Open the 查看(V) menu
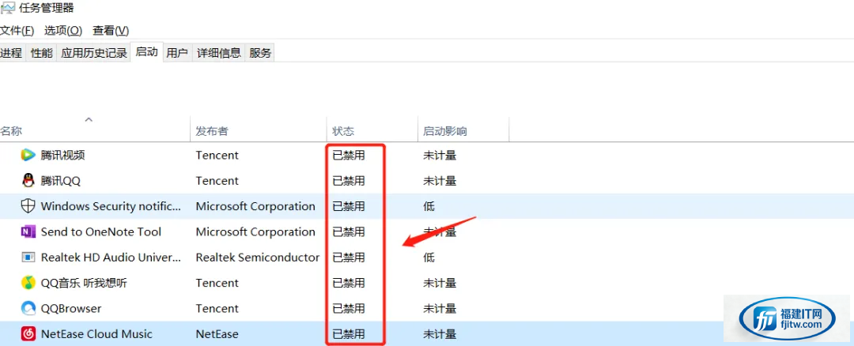The image size is (854, 346). (x=111, y=30)
